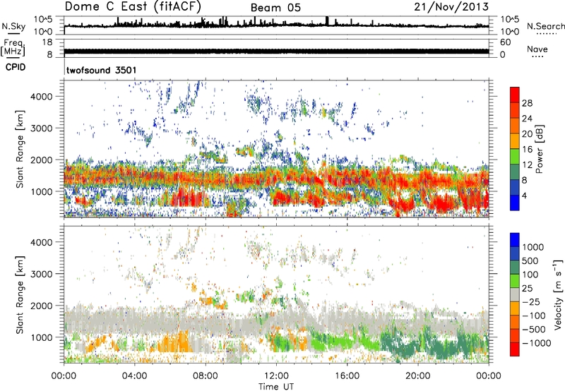
Task: Click the grey segment of the Velocity colorbar
Action: point(515,295)
